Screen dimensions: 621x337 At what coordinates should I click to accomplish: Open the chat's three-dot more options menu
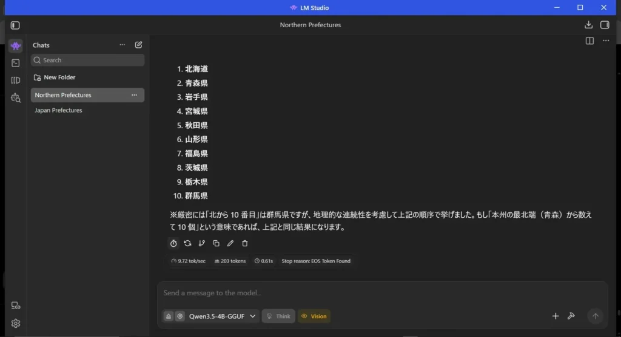(606, 41)
